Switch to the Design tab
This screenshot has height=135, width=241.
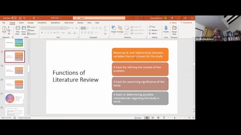point(31,22)
